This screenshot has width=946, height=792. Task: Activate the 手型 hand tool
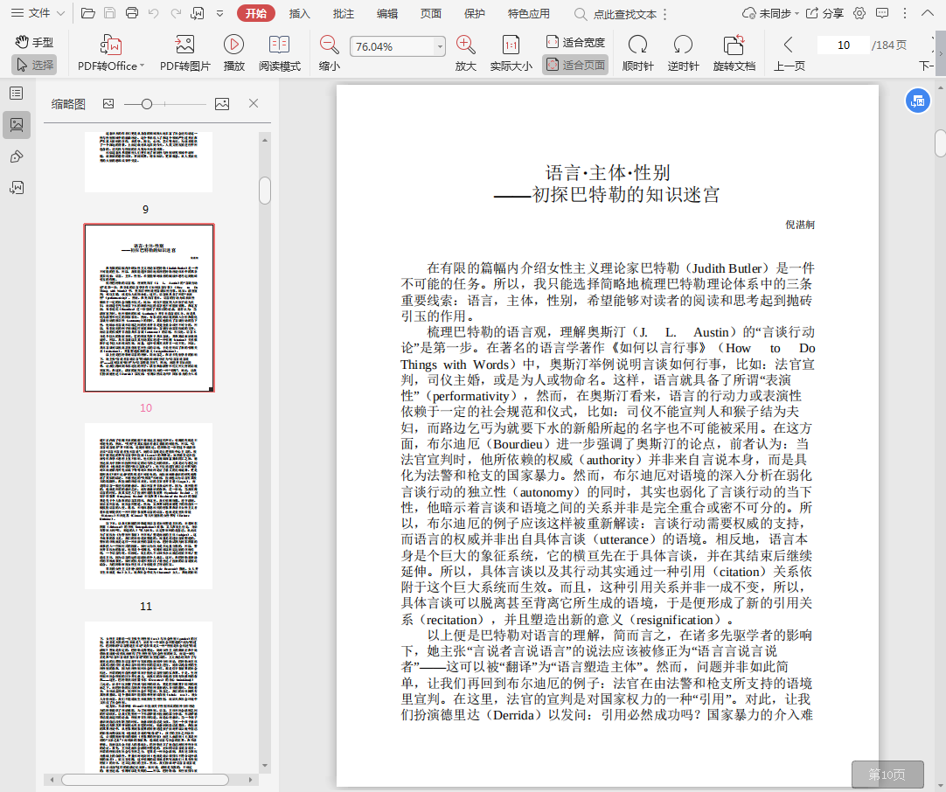[34, 42]
